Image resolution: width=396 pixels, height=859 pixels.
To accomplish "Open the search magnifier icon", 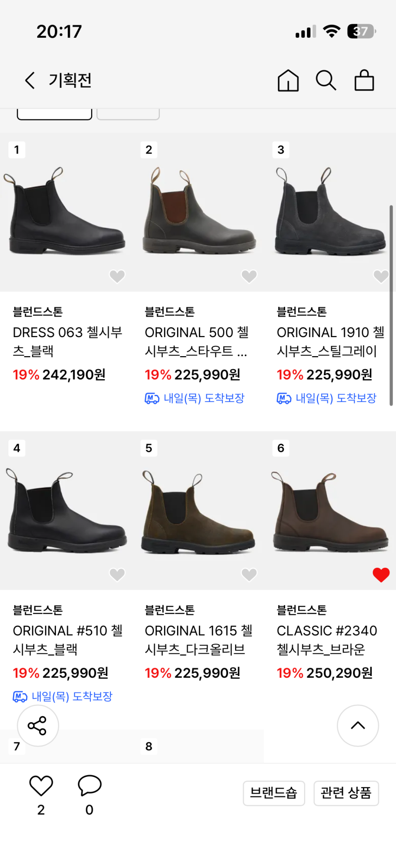I will tap(326, 80).
